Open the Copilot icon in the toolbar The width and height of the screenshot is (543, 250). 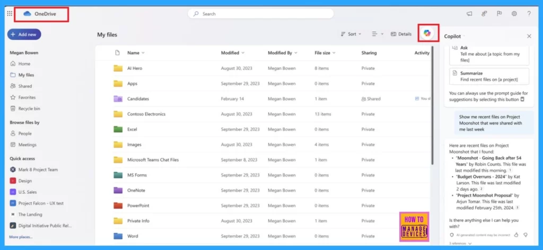(x=427, y=33)
